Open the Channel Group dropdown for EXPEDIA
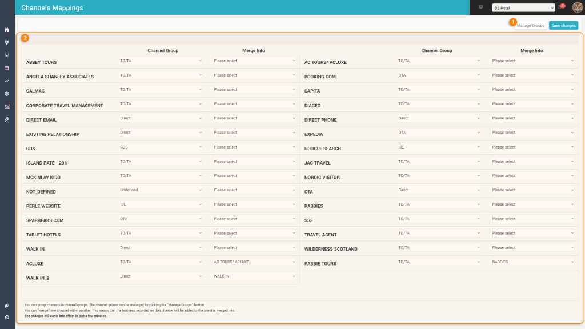Viewport: 585px width, 329px height. point(439,133)
